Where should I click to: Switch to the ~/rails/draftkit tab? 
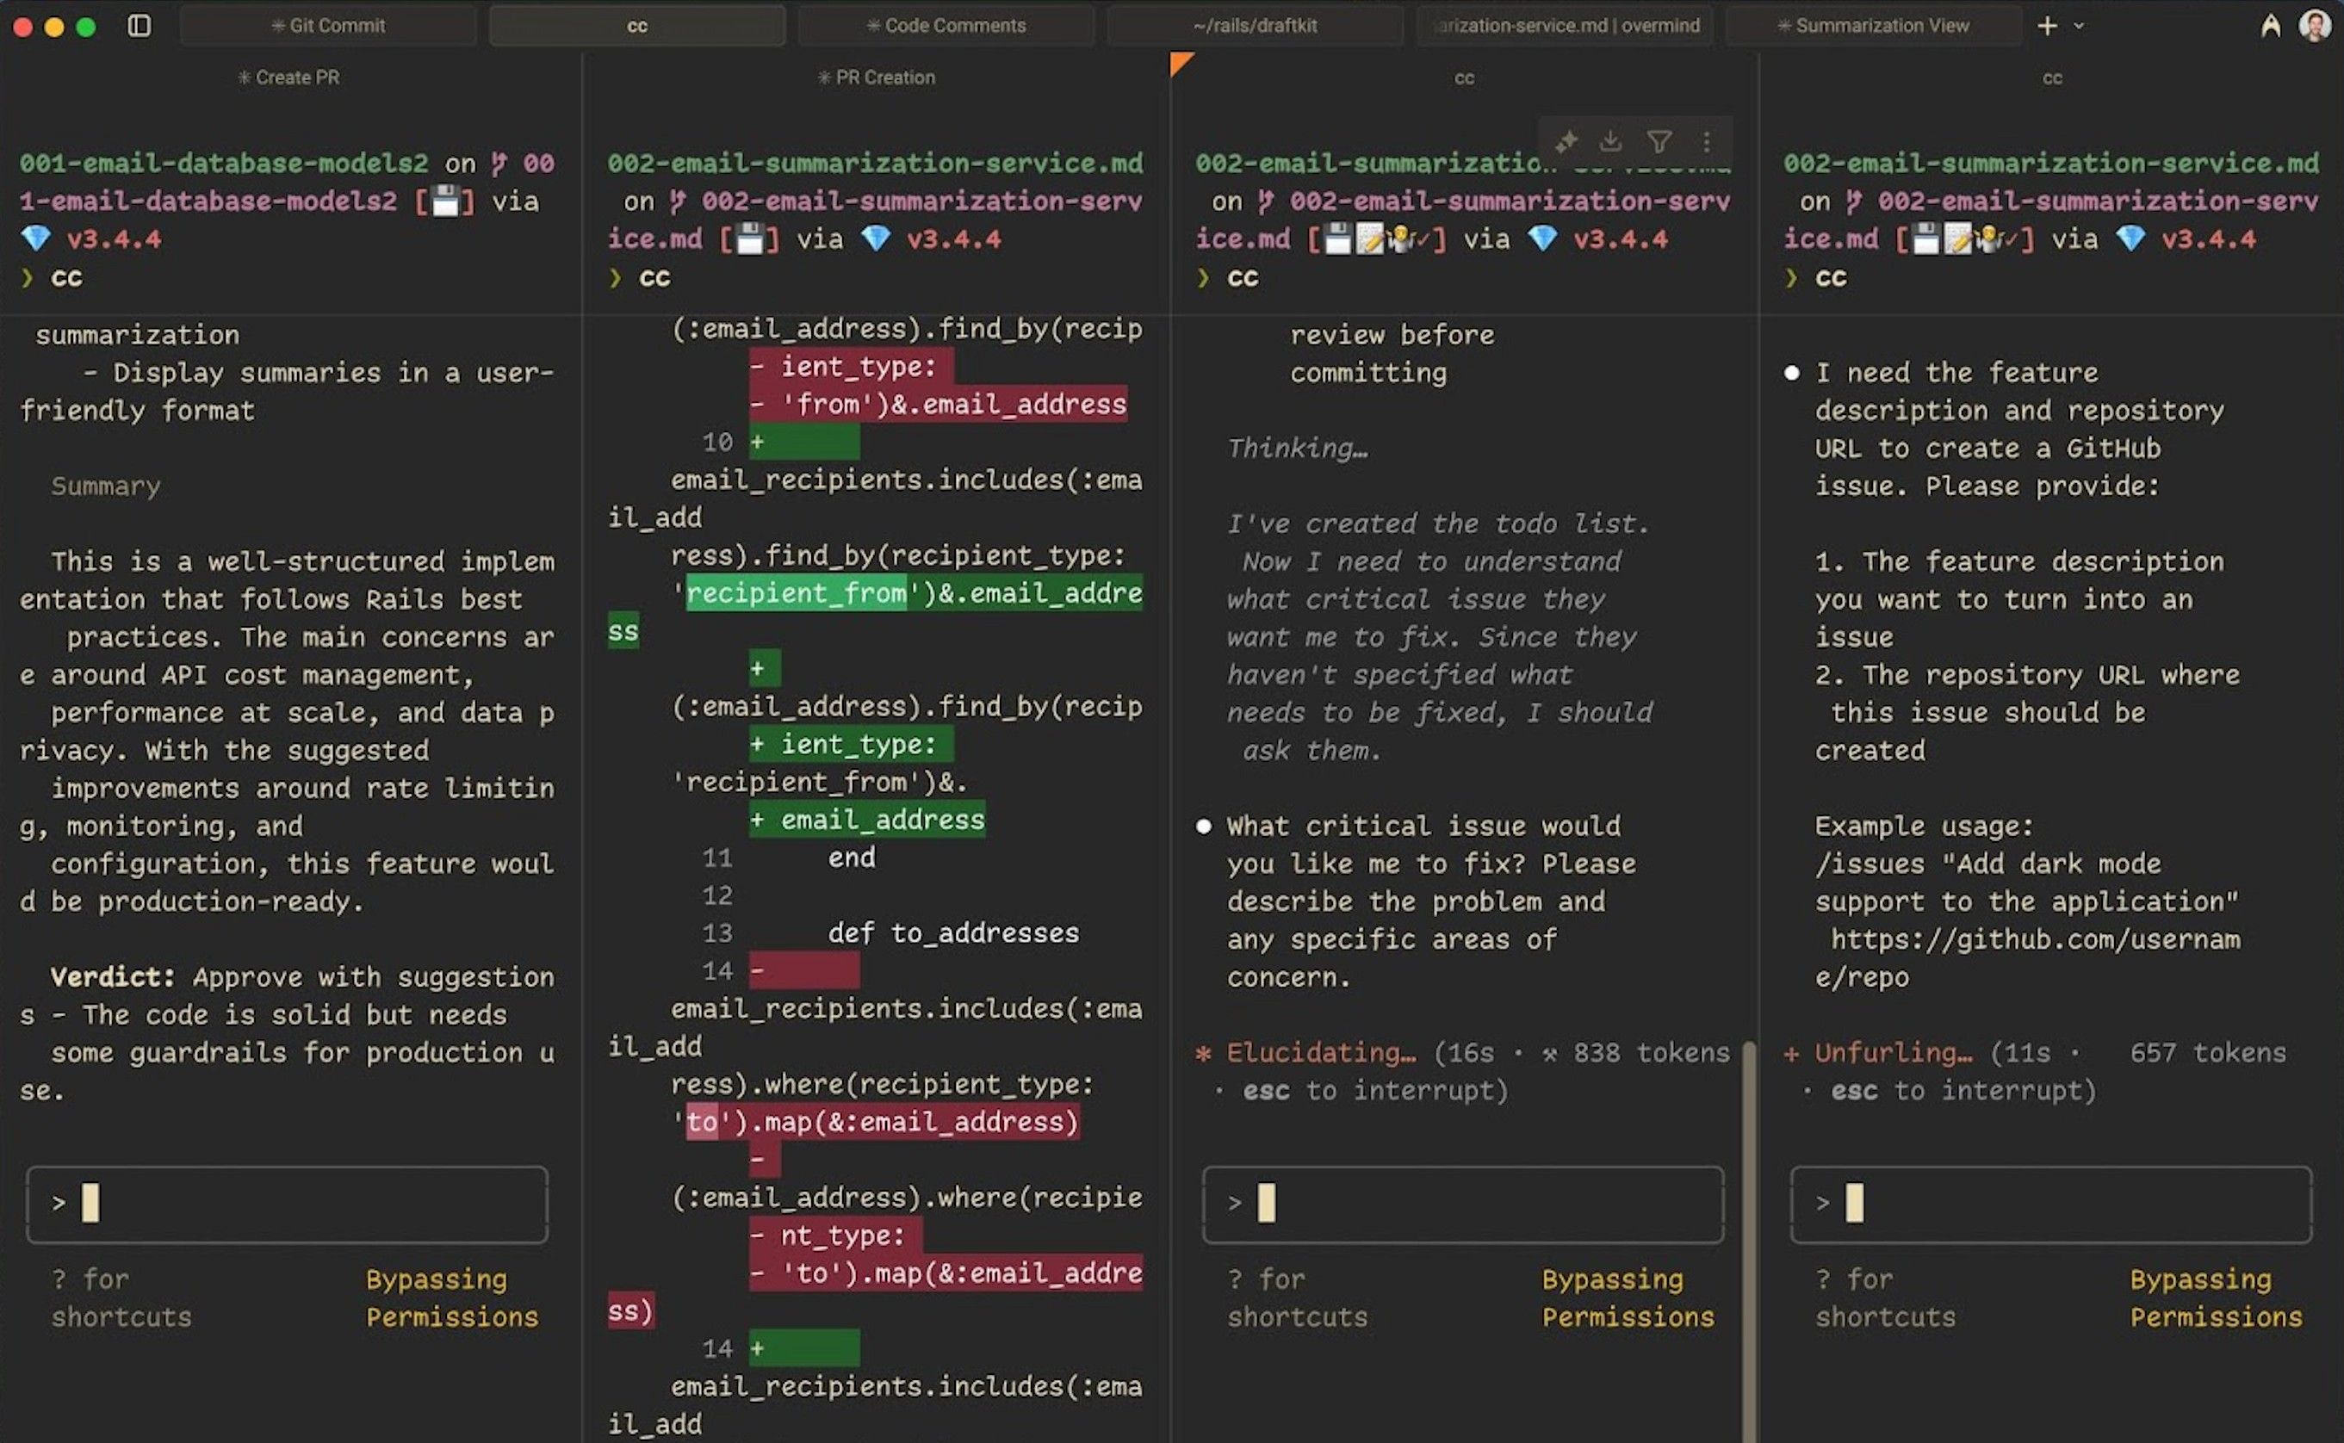coord(1255,26)
